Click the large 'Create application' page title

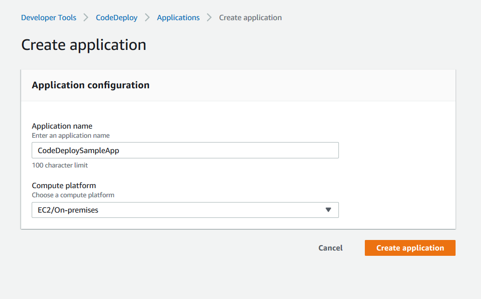pos(84,45)
